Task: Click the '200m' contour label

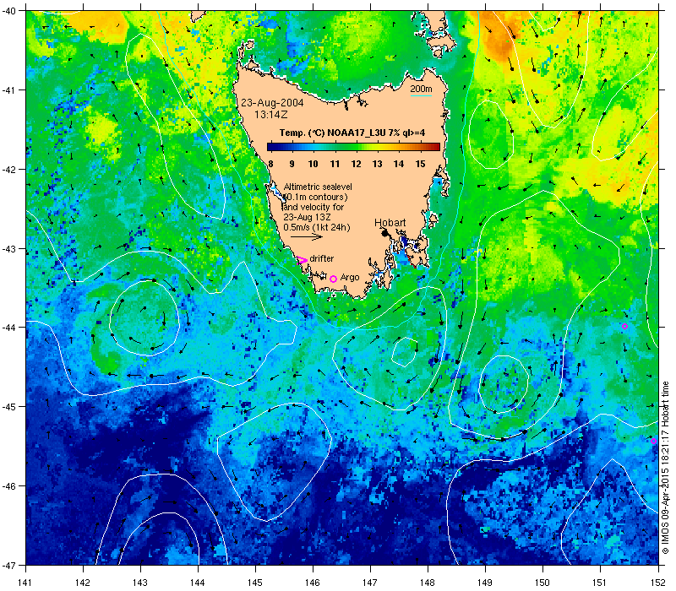Action: click(x=421, y=89)
